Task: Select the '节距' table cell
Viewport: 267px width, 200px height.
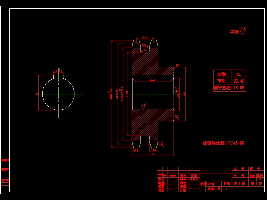Action: coord(222,81)
